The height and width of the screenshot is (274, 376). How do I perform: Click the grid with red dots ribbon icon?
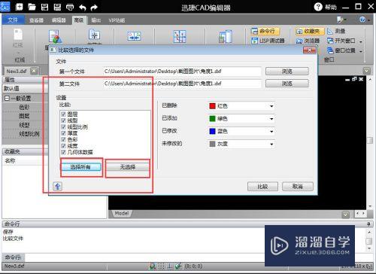pos(180,37)
